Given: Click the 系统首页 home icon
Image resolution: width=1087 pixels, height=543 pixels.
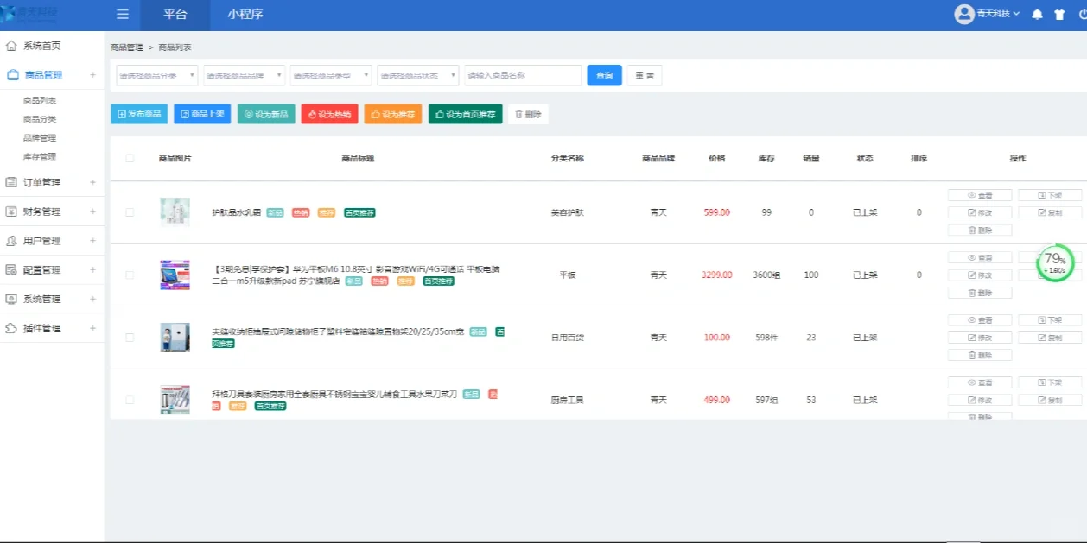Looking at the screenshot, I should click(11, 46).
